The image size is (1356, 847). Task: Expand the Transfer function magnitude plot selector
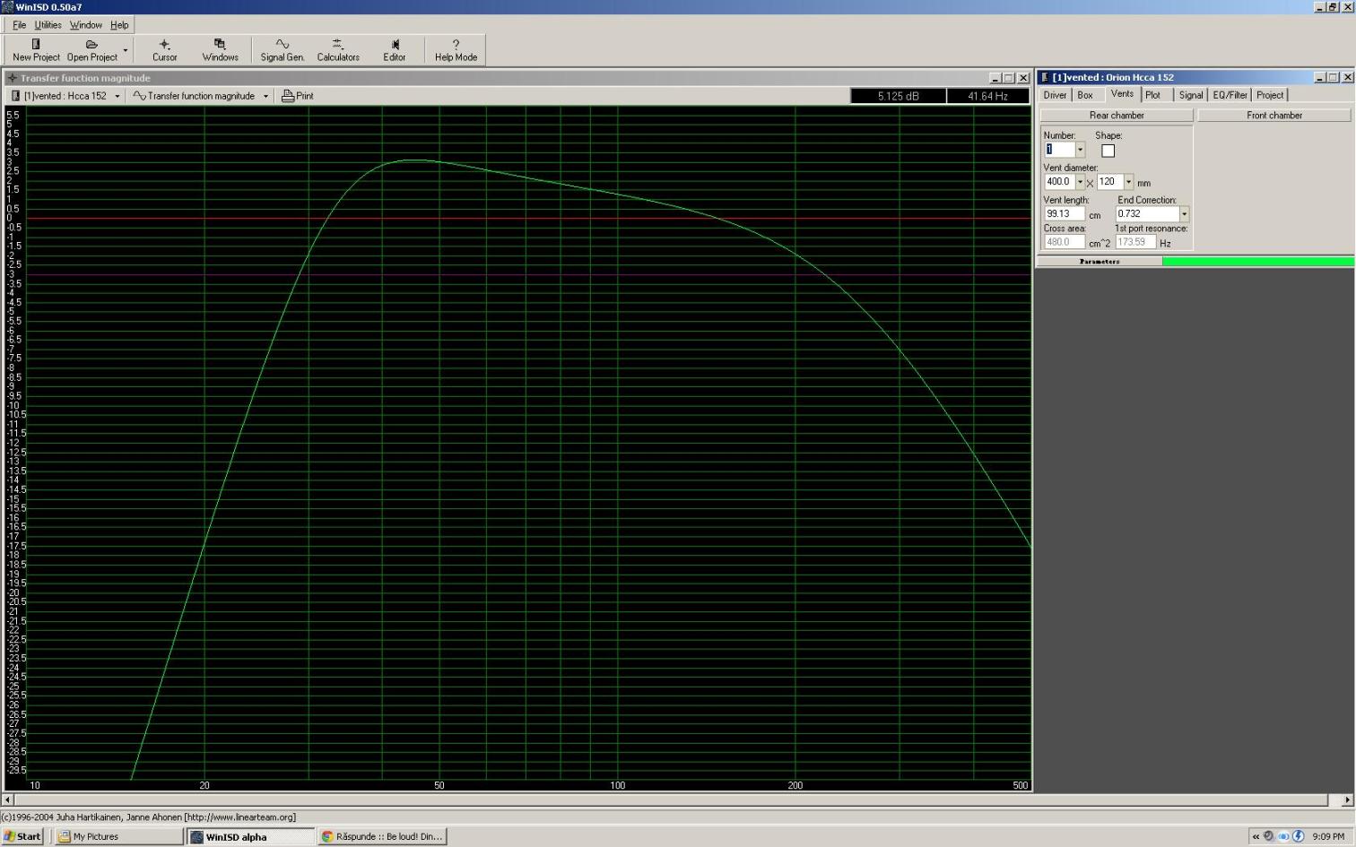pyautogui.click(x=265, y=96)
